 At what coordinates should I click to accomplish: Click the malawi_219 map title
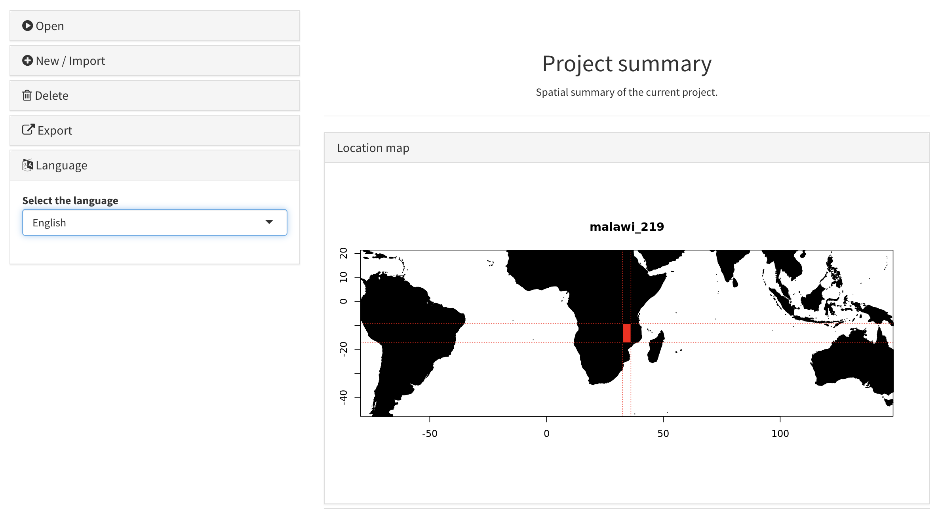pos(626,227)
